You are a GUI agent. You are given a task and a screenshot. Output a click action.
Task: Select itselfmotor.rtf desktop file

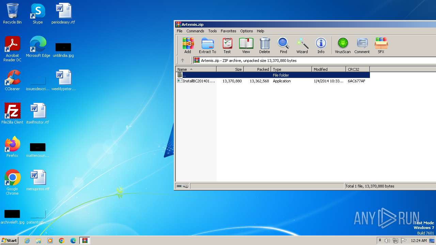click(x=38, y=113)
